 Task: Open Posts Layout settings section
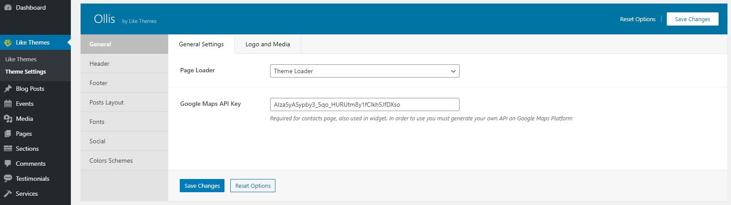click(x=124, y=102)
